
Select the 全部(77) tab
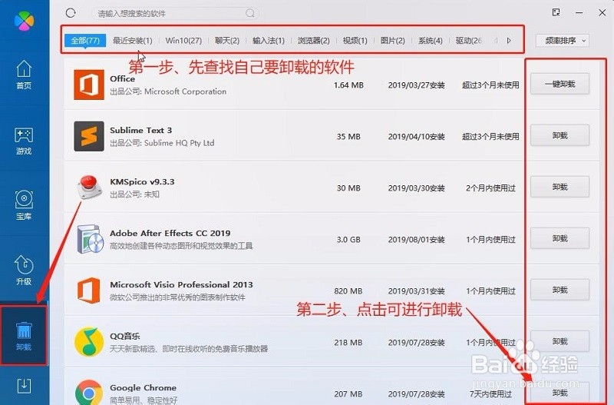[x=85, y=41]
